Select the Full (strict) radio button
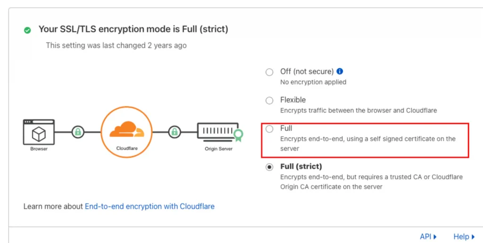This screenshot has height=243, width=483. click(x=269, y=167)
